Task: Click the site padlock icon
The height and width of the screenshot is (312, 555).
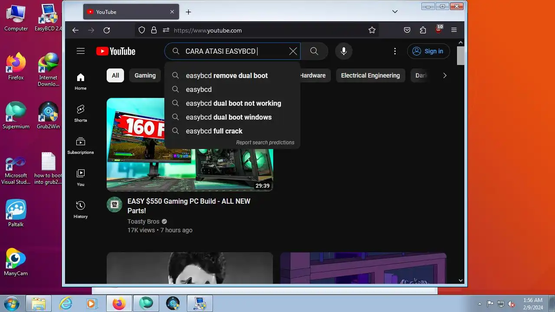Action: [x=154, y=30]
